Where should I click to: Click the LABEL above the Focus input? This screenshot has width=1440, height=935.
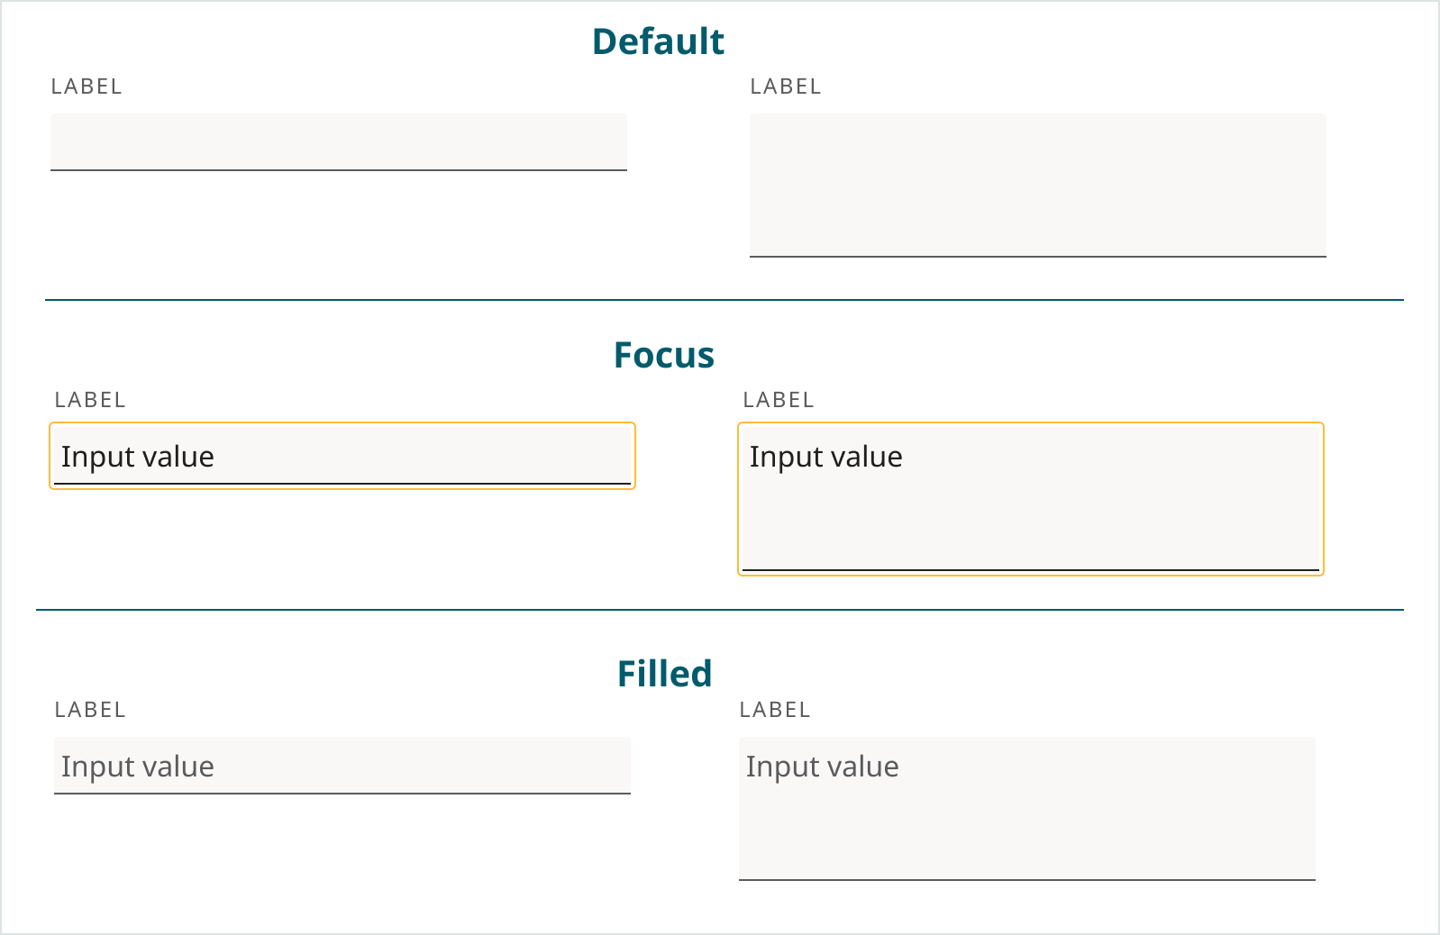tap(90, 400)
